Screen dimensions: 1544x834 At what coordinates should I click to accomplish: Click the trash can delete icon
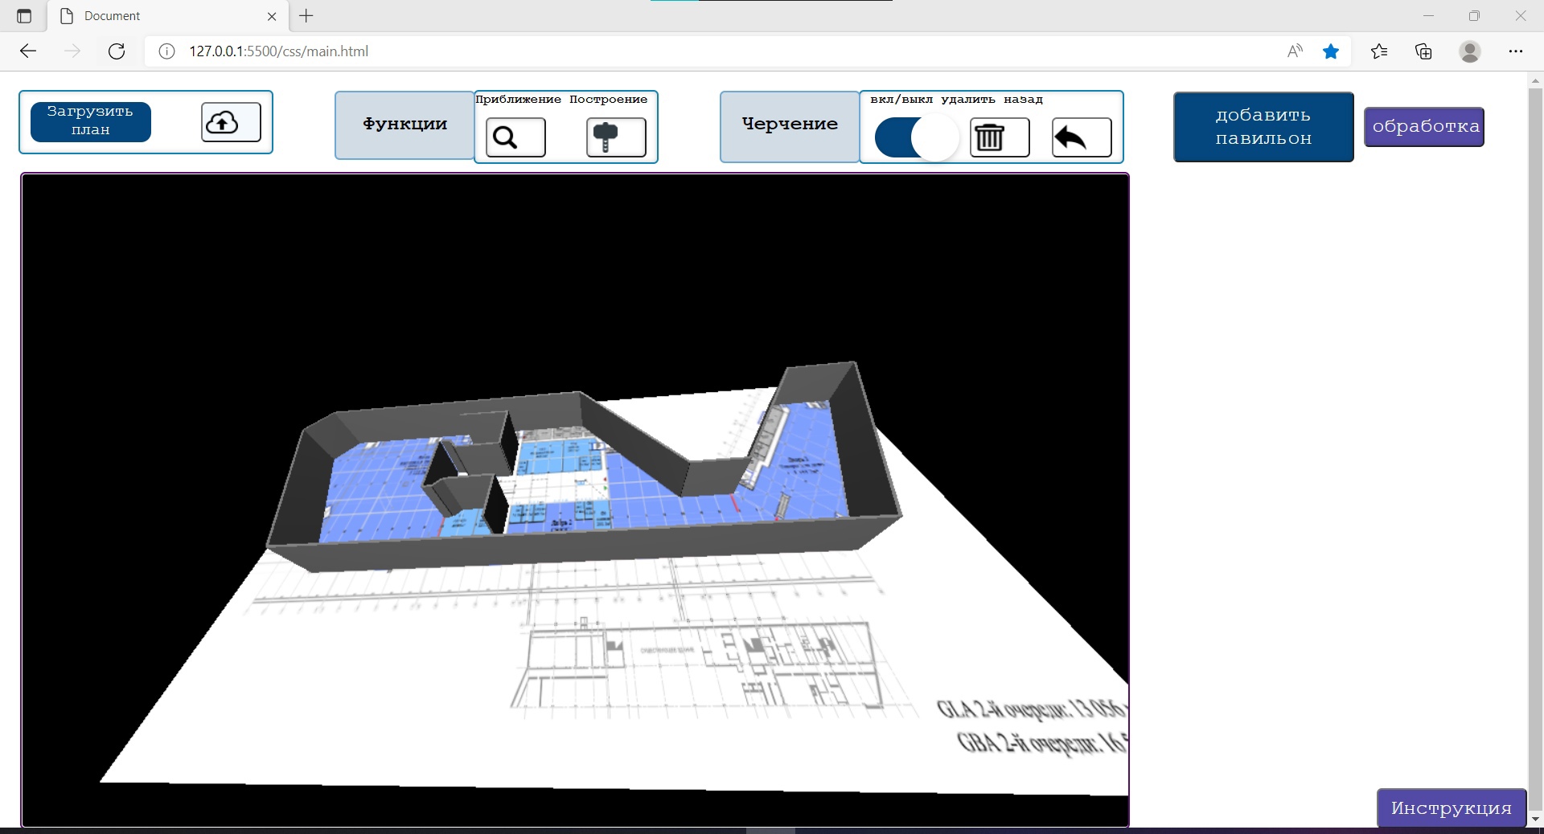(x=1000, y=137)
